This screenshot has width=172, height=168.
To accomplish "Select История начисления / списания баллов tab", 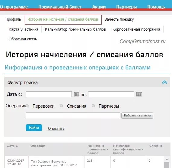I will coord(63,19).
